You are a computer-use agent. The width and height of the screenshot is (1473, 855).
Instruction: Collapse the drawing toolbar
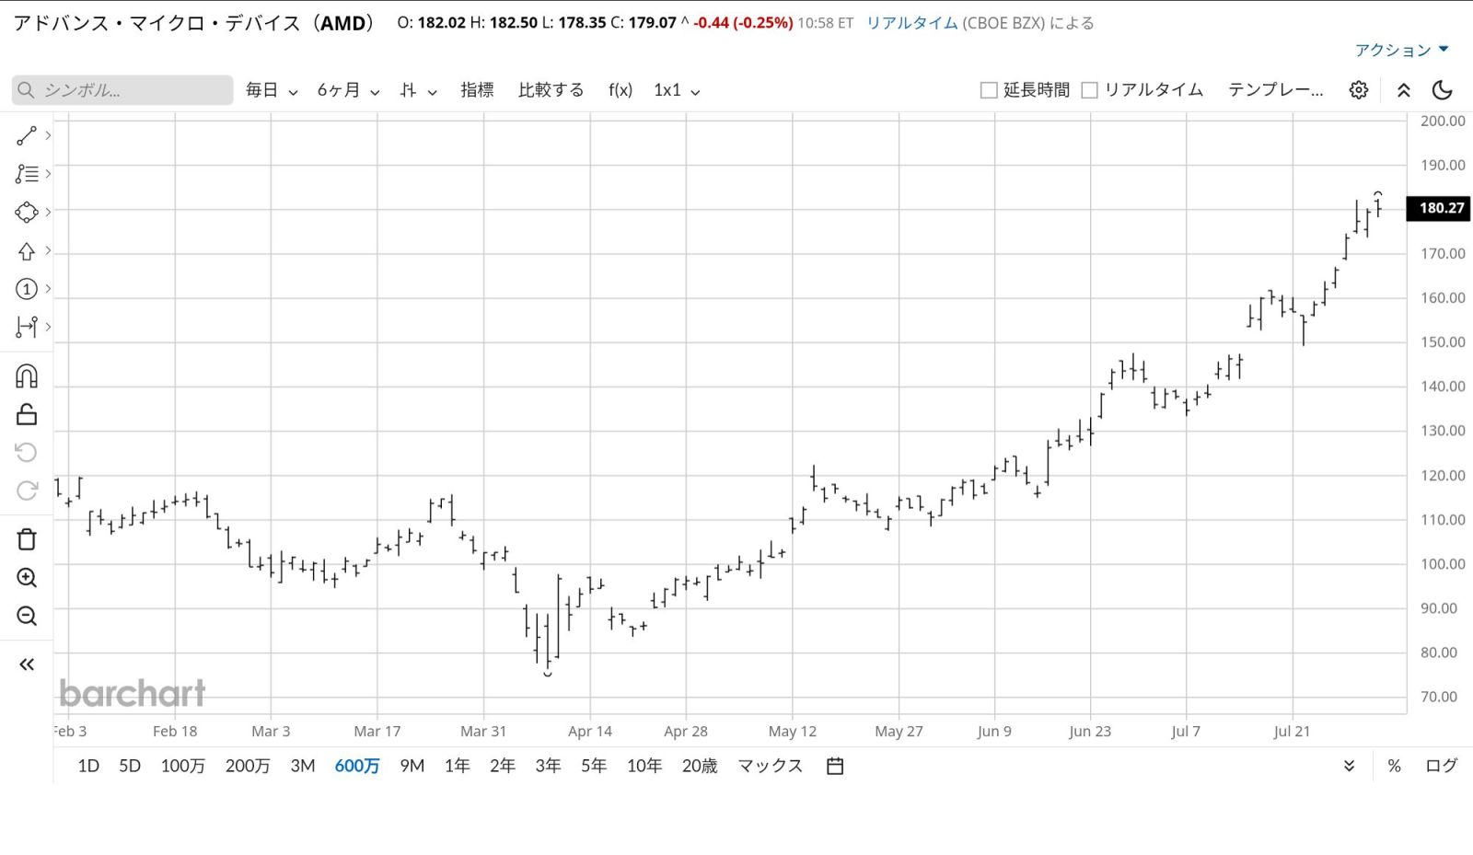[x=27, y=664]
